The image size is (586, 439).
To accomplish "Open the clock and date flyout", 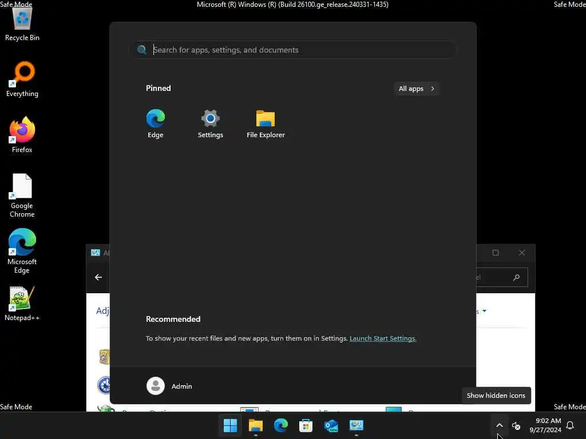I will (x=545, y=425).
